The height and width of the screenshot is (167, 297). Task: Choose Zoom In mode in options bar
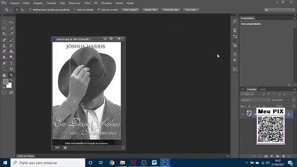(x=17, y=10)
